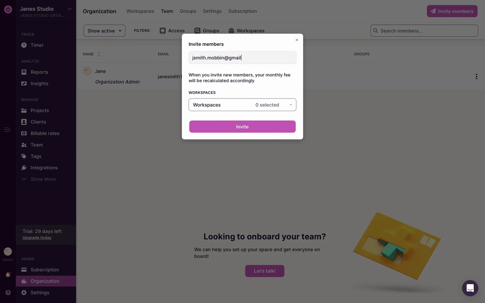Open the Show active dropdown
Viewport: 485px width, 303px height.
tap(104, 31)
